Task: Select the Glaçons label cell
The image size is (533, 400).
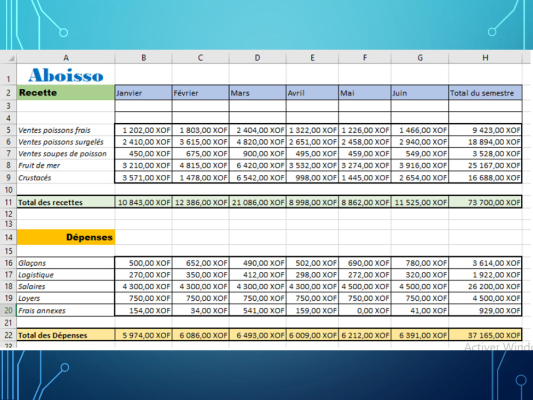Action: pyautogui.click(x=66, y=263)
